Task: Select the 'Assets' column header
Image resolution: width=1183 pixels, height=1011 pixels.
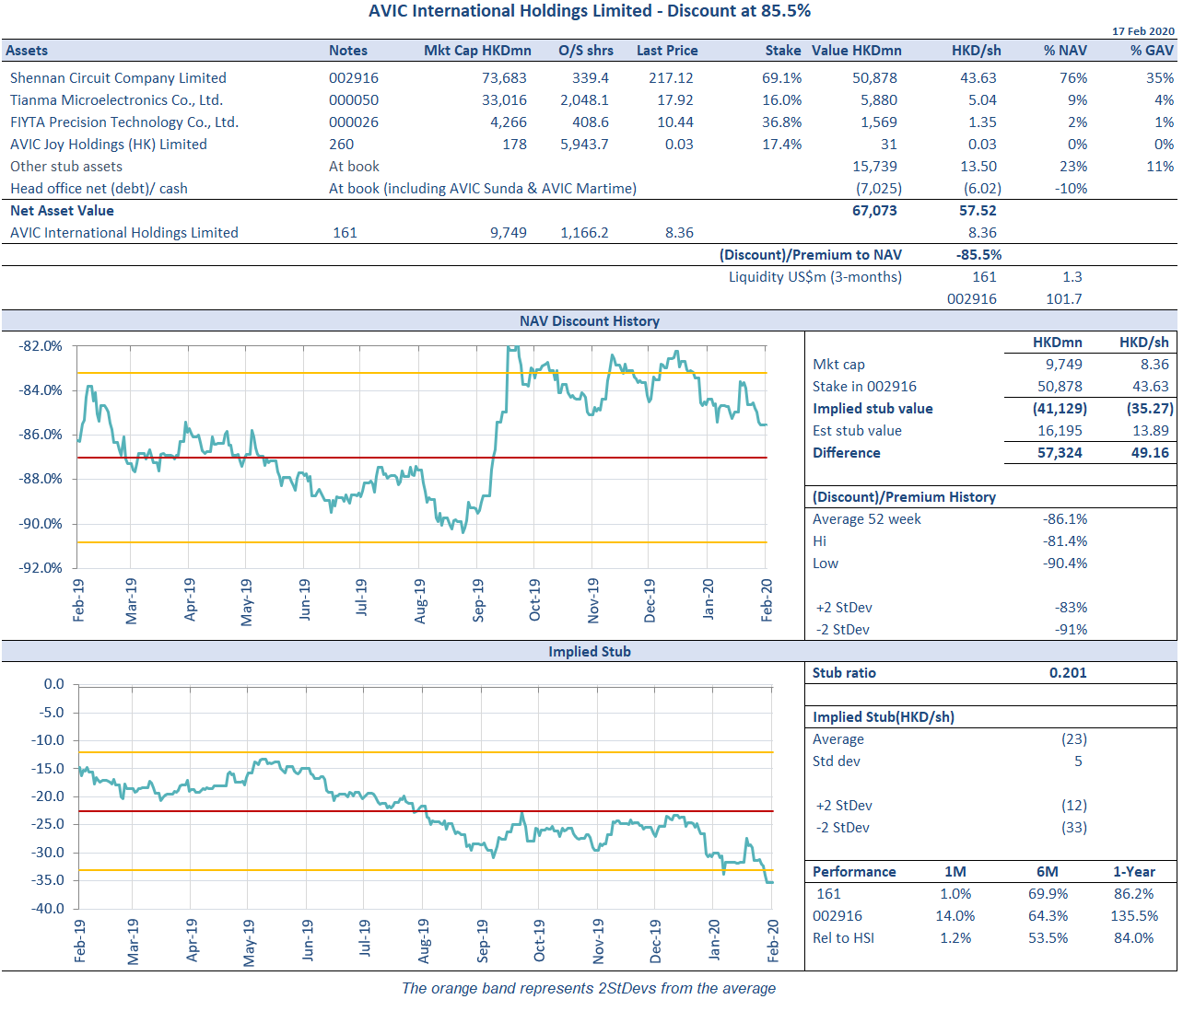Action: [x=27, y=51]
